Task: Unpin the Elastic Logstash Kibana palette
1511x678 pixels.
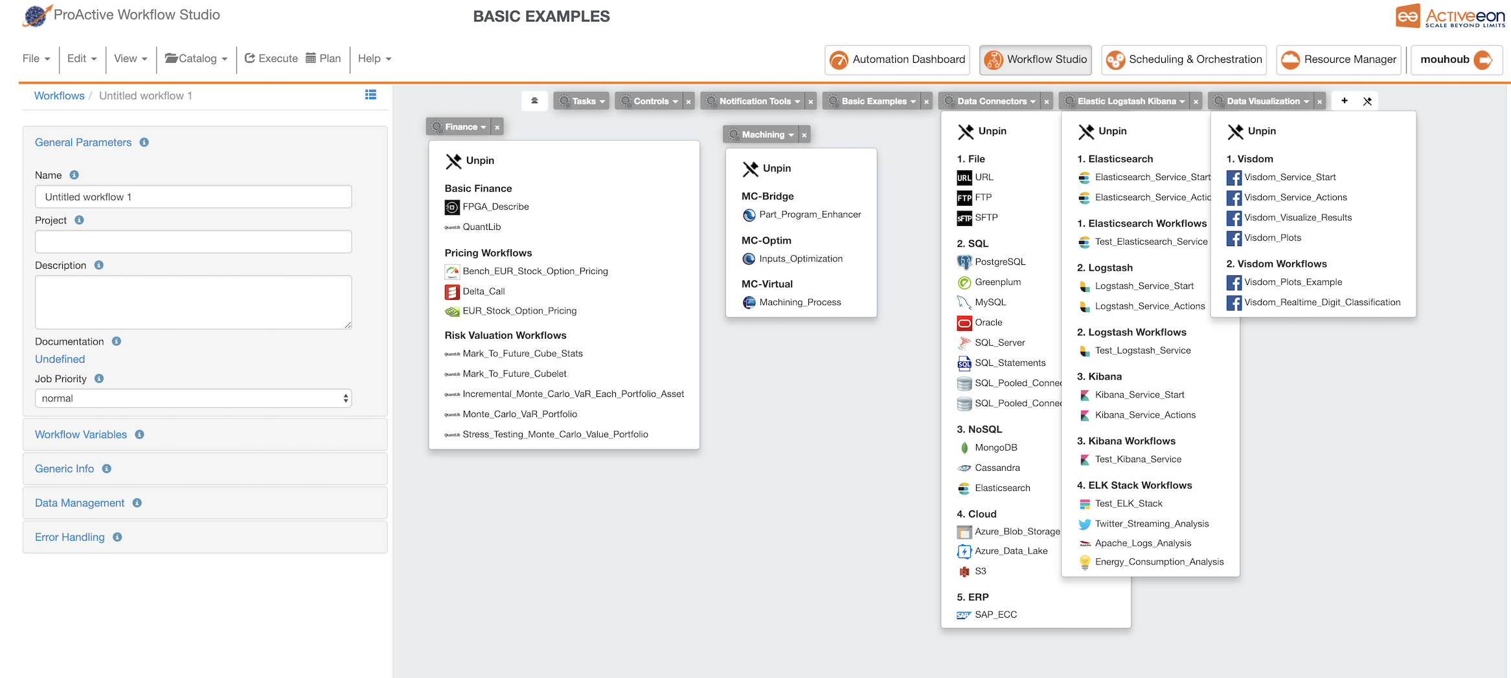Action: tap(1102, 131)
